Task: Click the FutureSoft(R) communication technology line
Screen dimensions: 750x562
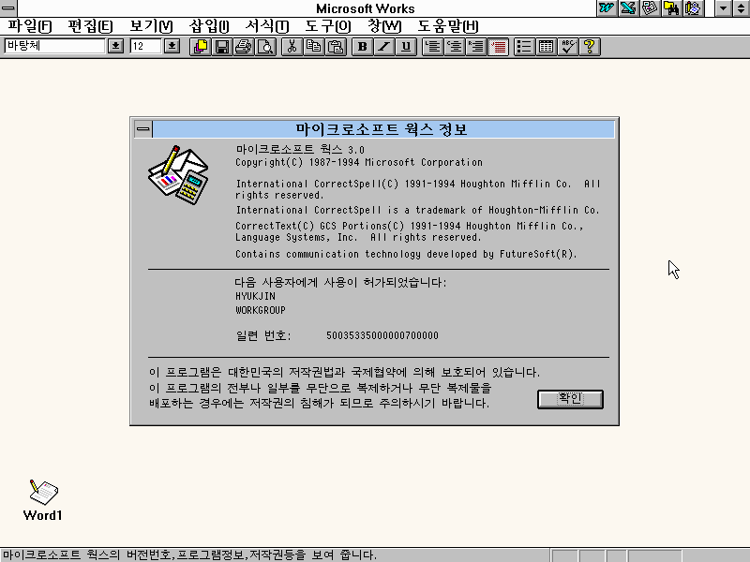Action: [406, 254]
